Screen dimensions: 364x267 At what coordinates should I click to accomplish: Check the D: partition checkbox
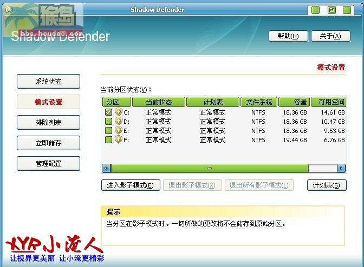click(x=108, y=122)
